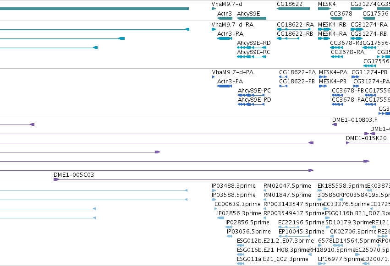The width and height of the screenshot is (390, 266).
Task: Click transcript Ahcy89E-RD
Action: pyautogui.click(x=252, y=48)
